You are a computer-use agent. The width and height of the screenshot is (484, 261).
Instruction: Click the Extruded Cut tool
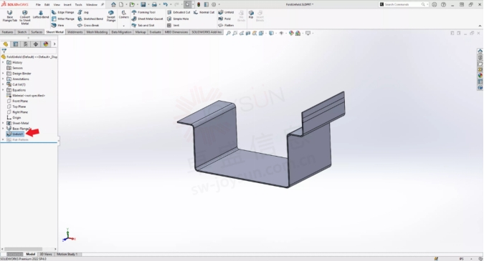179,12
